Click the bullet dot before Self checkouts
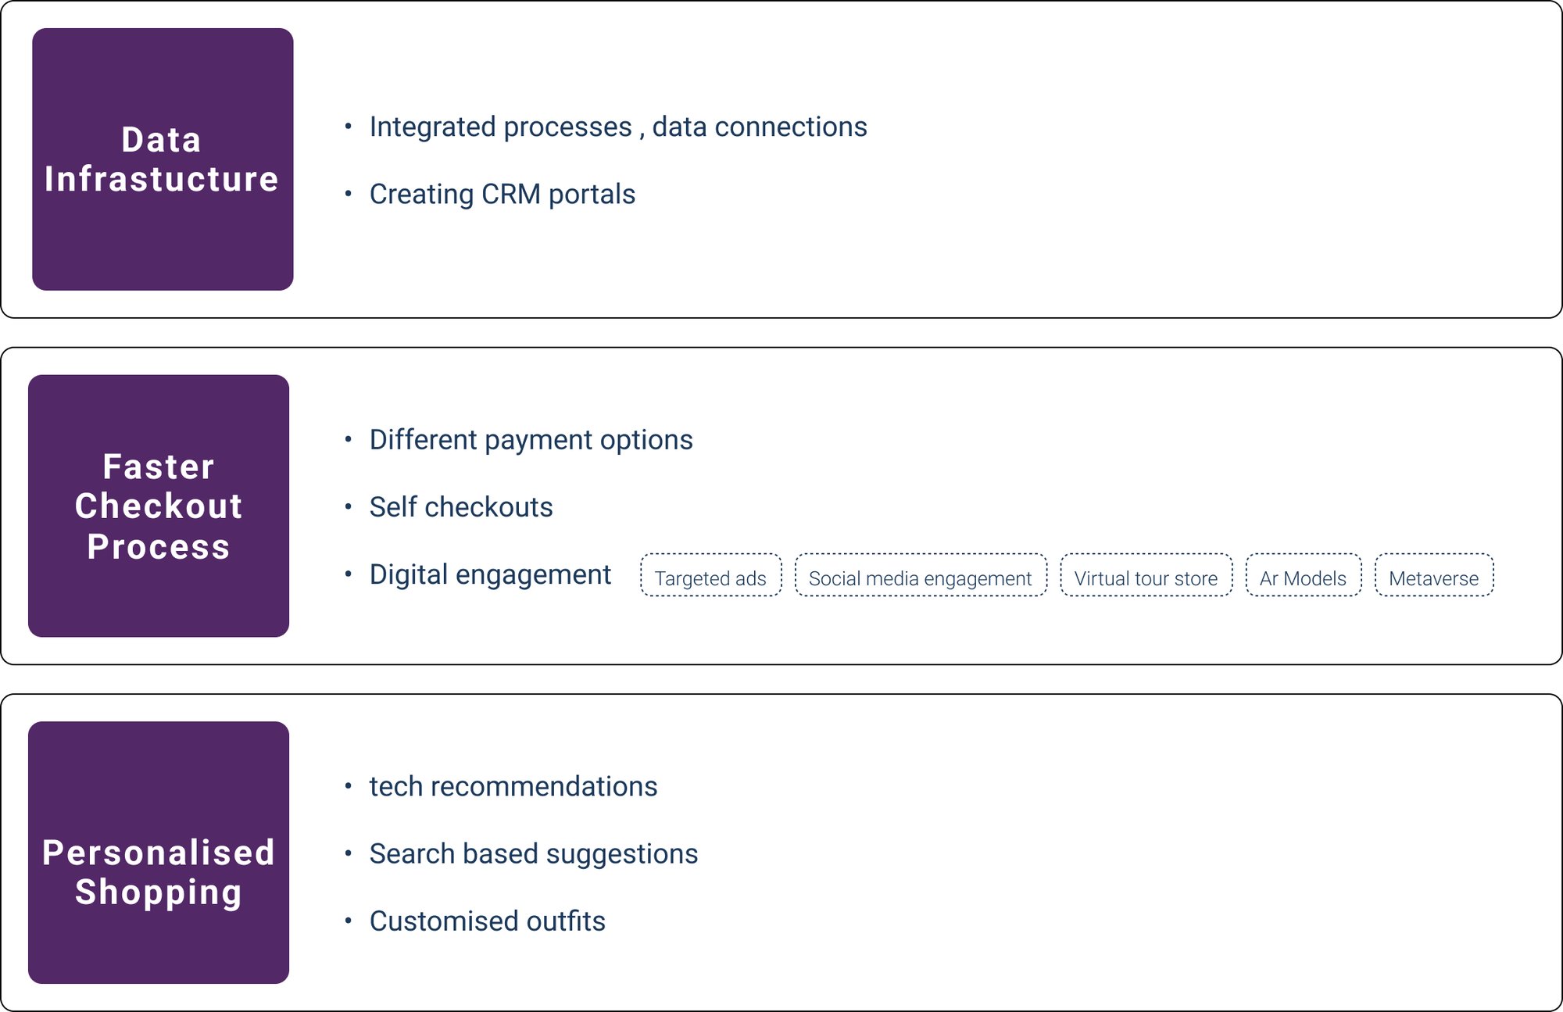This screenshot has width=1563, height=1012. click(348, 506)
